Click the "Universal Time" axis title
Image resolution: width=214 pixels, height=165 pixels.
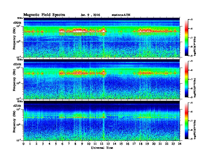click(x=102, y=148)
